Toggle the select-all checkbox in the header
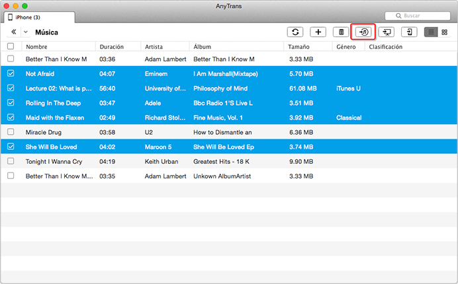 tap(11, 46)
